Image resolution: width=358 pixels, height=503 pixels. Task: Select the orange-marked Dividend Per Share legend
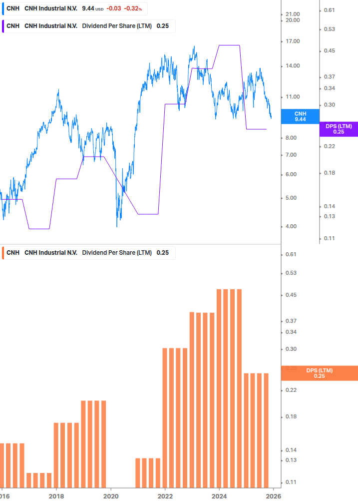tap(88, 253)
